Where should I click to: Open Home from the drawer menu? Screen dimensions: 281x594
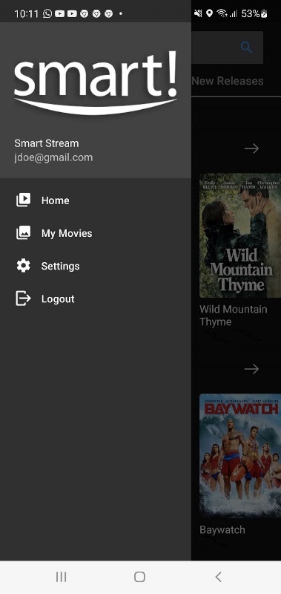click(96, 200)
